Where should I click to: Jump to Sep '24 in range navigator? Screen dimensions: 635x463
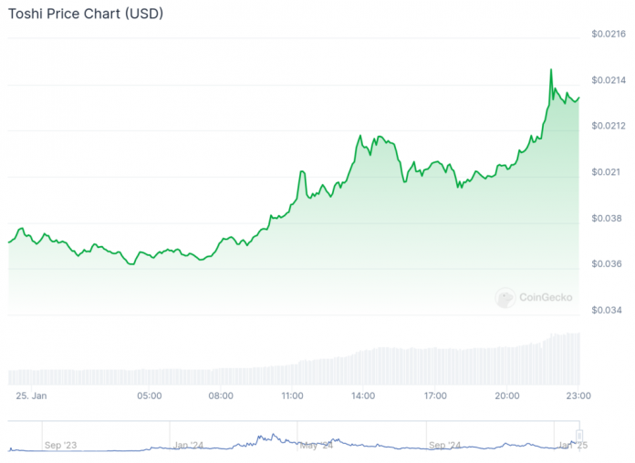[x=447, y=445]
